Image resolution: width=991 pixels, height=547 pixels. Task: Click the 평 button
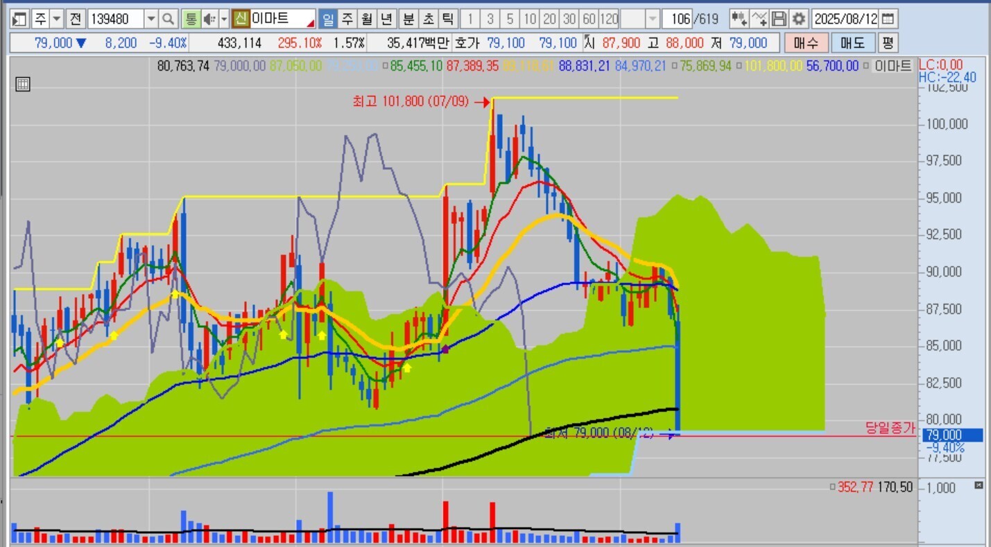click(888, 43)
